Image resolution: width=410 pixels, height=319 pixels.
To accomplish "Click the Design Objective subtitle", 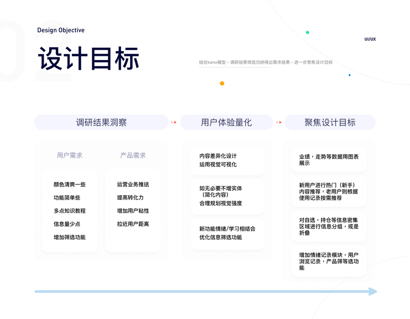I will pos(61,30).
